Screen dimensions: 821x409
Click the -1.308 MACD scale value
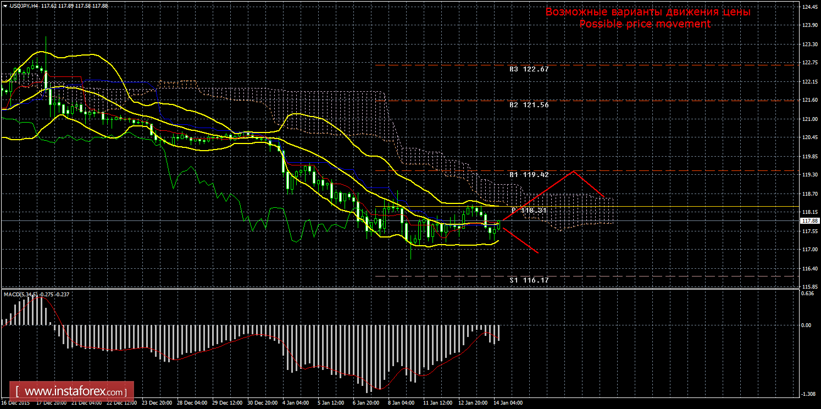pos(807,394)
